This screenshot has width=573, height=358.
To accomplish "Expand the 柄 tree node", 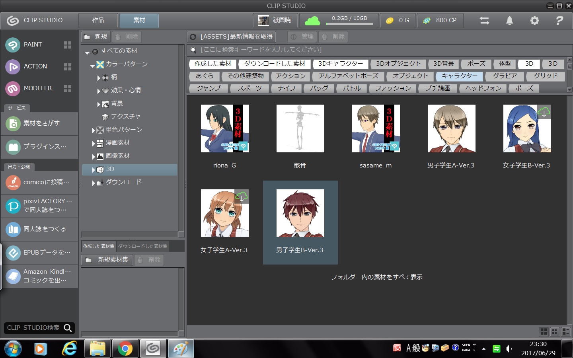I will pos(99,78).
